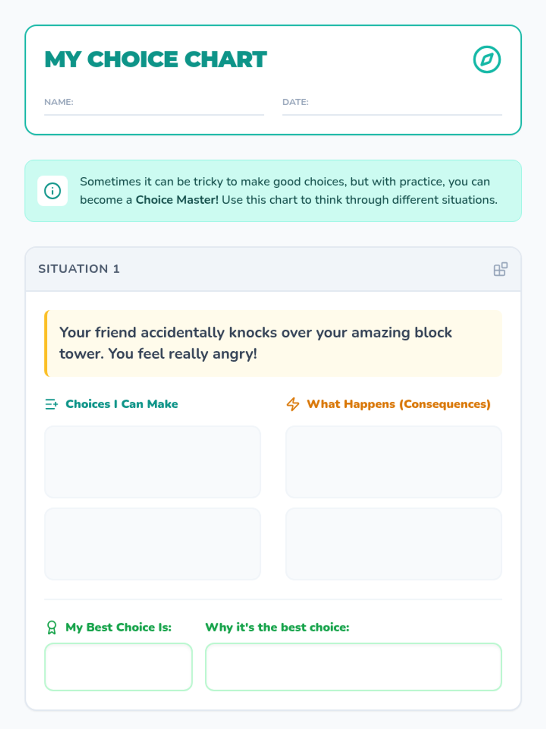546x729 pixels.
Task: Click the blocks icon beside Situation 1
Action: click(x=500, y=269)
